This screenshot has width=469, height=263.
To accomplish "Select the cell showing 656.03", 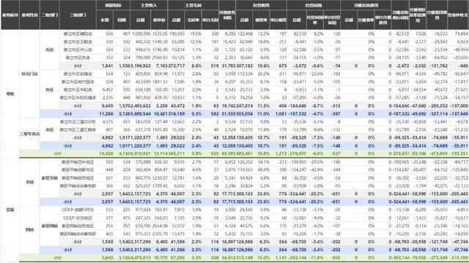I will coord(161,218).
